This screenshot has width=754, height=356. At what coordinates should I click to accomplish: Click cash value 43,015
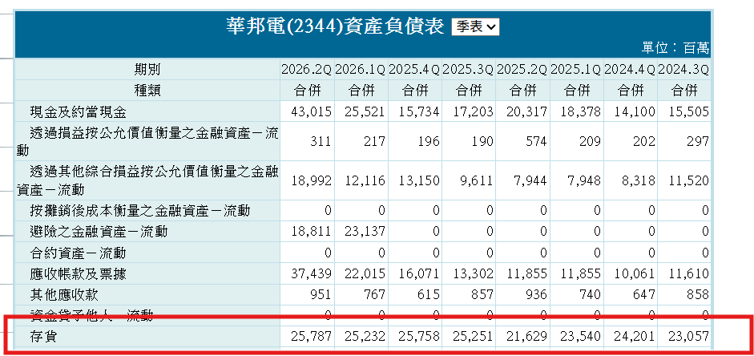[311, 112]
